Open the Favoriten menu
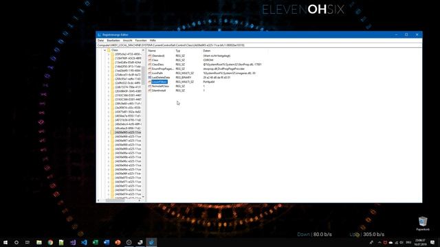This screenshot has height=247, width=440. point(141,40)
